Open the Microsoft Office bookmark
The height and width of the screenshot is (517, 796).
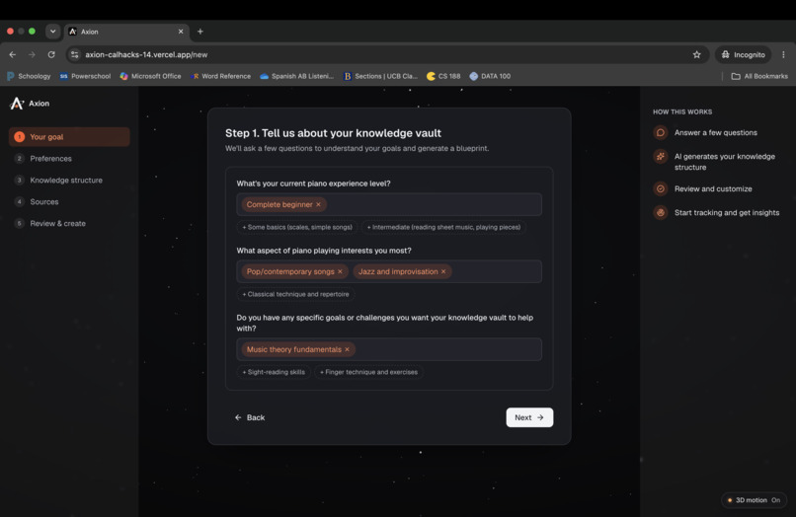point(150,76)
